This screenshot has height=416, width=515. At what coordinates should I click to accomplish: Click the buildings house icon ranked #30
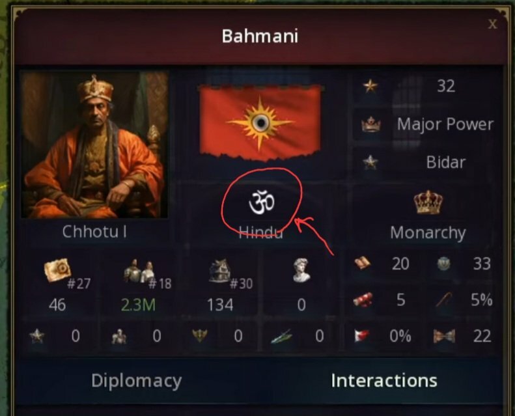pyautogui.click(x=220, y=271)
